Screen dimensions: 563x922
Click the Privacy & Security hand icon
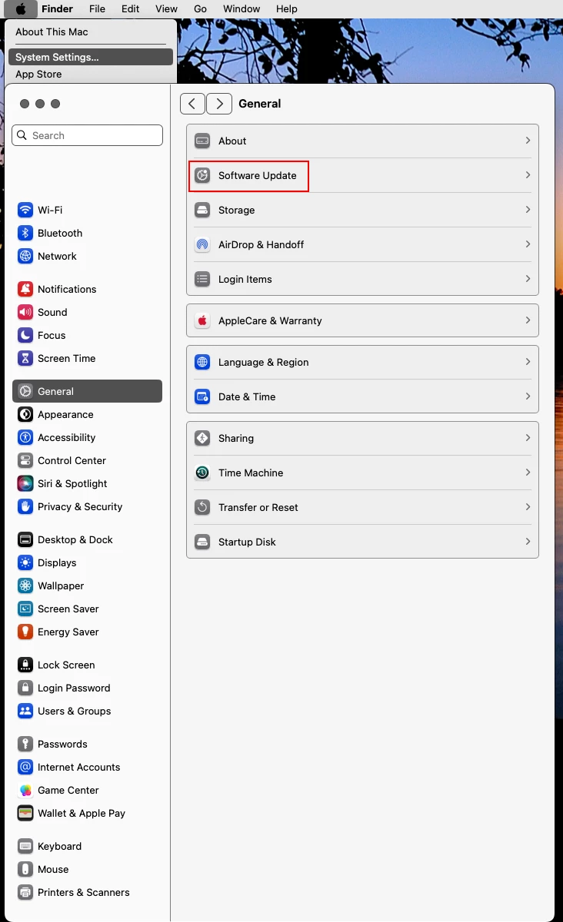(x=25, y=506)
